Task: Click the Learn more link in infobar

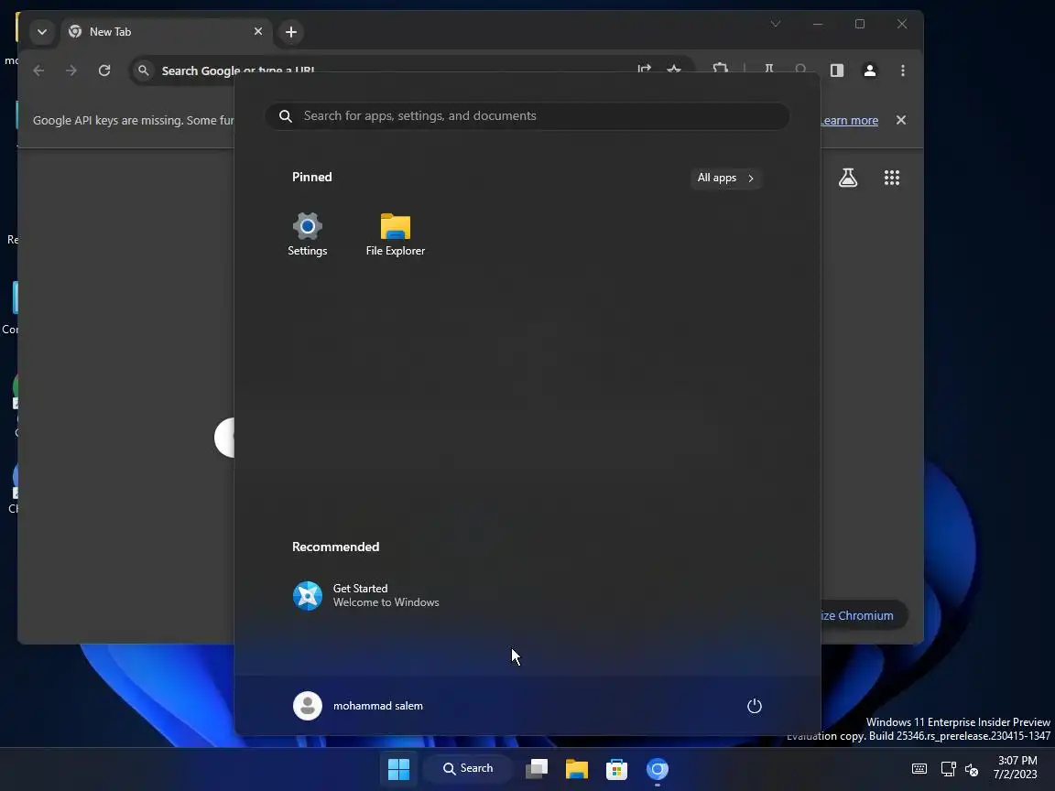Action: (x=849, y=121)
